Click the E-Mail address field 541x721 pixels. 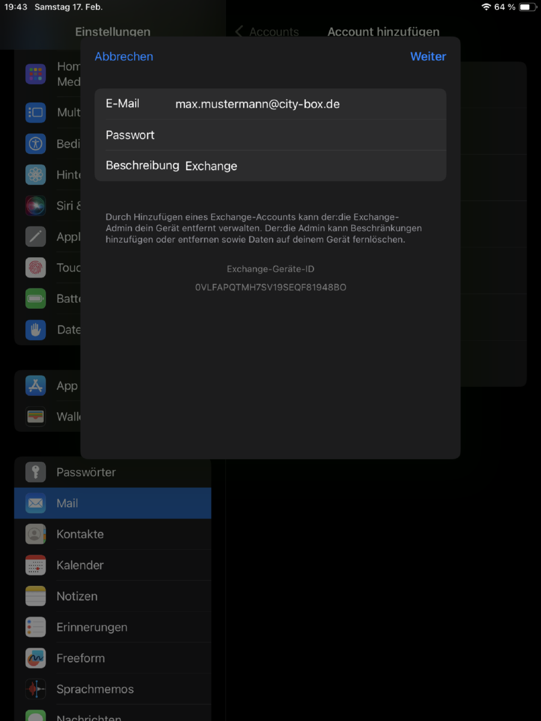(x=307, y=104)
